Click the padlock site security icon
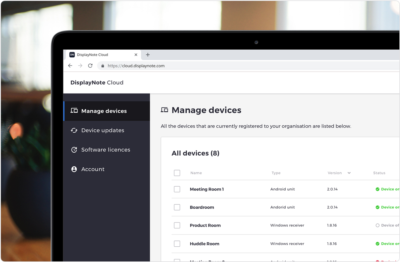Viewport: 400px width, 262px height. (103, 66)
